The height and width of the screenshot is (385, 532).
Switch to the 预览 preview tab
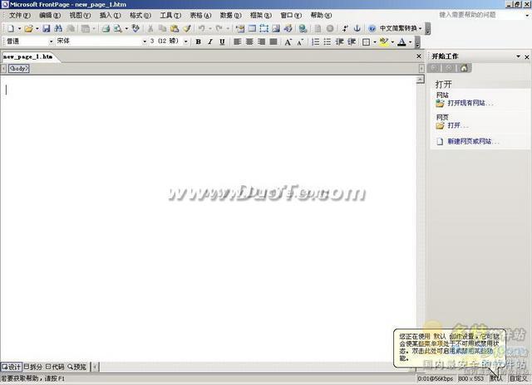pos(77,367)
